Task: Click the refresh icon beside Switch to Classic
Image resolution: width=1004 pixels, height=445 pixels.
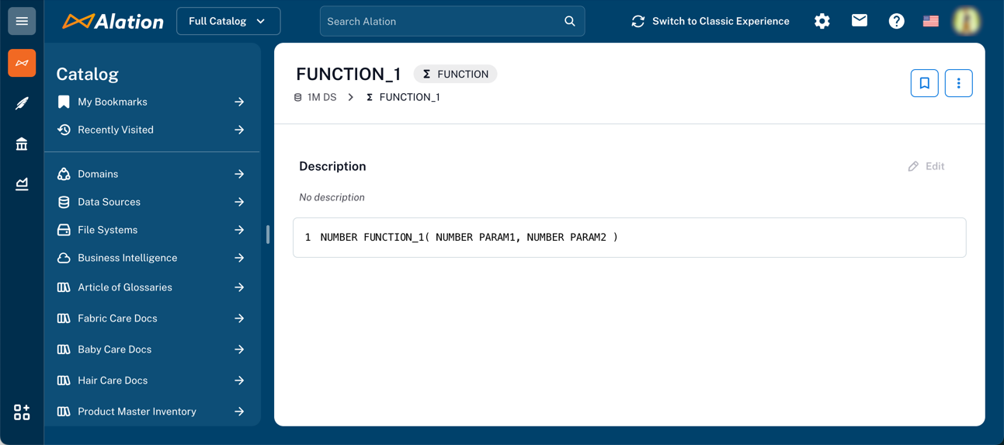Action: point(638,21)
